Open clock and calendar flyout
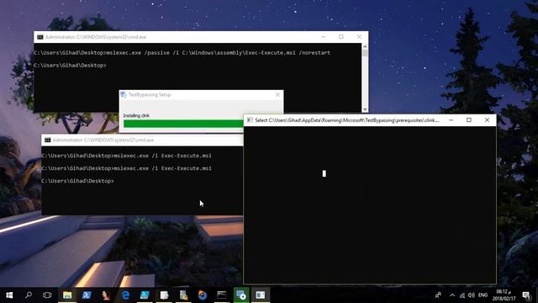Screen dimensions: 538x303 tap(504, 295)
